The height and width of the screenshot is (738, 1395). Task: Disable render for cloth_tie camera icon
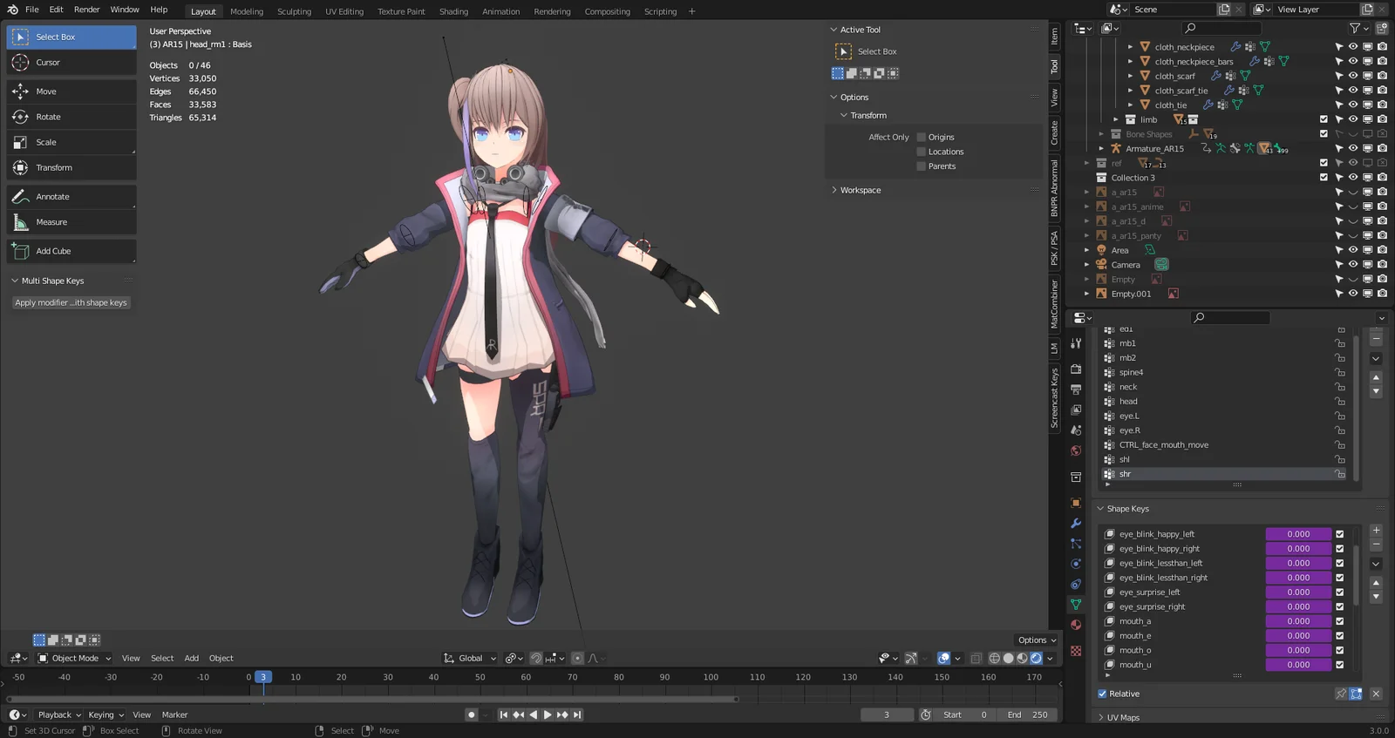(x=1382, y=105)
